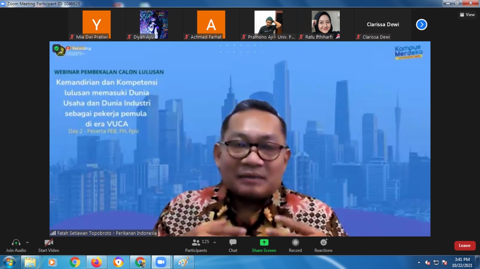Expand audio options arrow beside Join Audio
480x269 pixels.
point(27,242)
